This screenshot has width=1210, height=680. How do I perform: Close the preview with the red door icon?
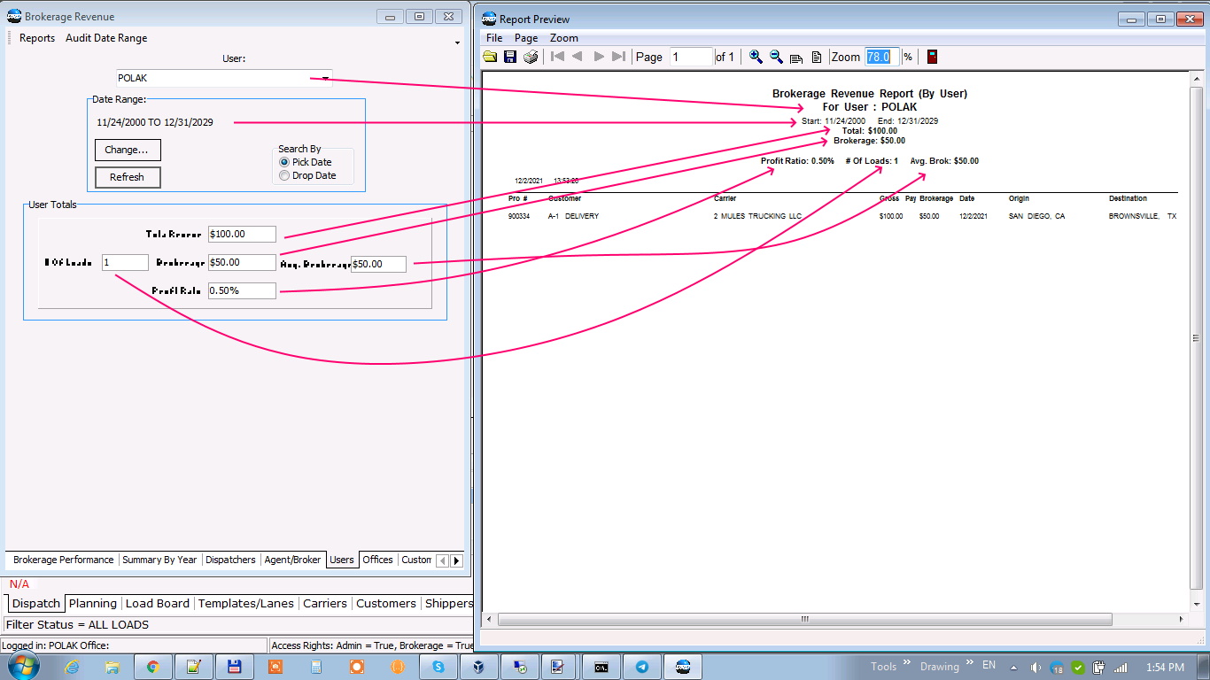[x=932, y=57]
